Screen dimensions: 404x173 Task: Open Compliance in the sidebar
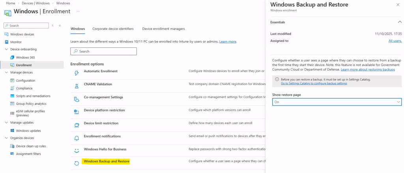pyautogui.click(x=24, y=88)
